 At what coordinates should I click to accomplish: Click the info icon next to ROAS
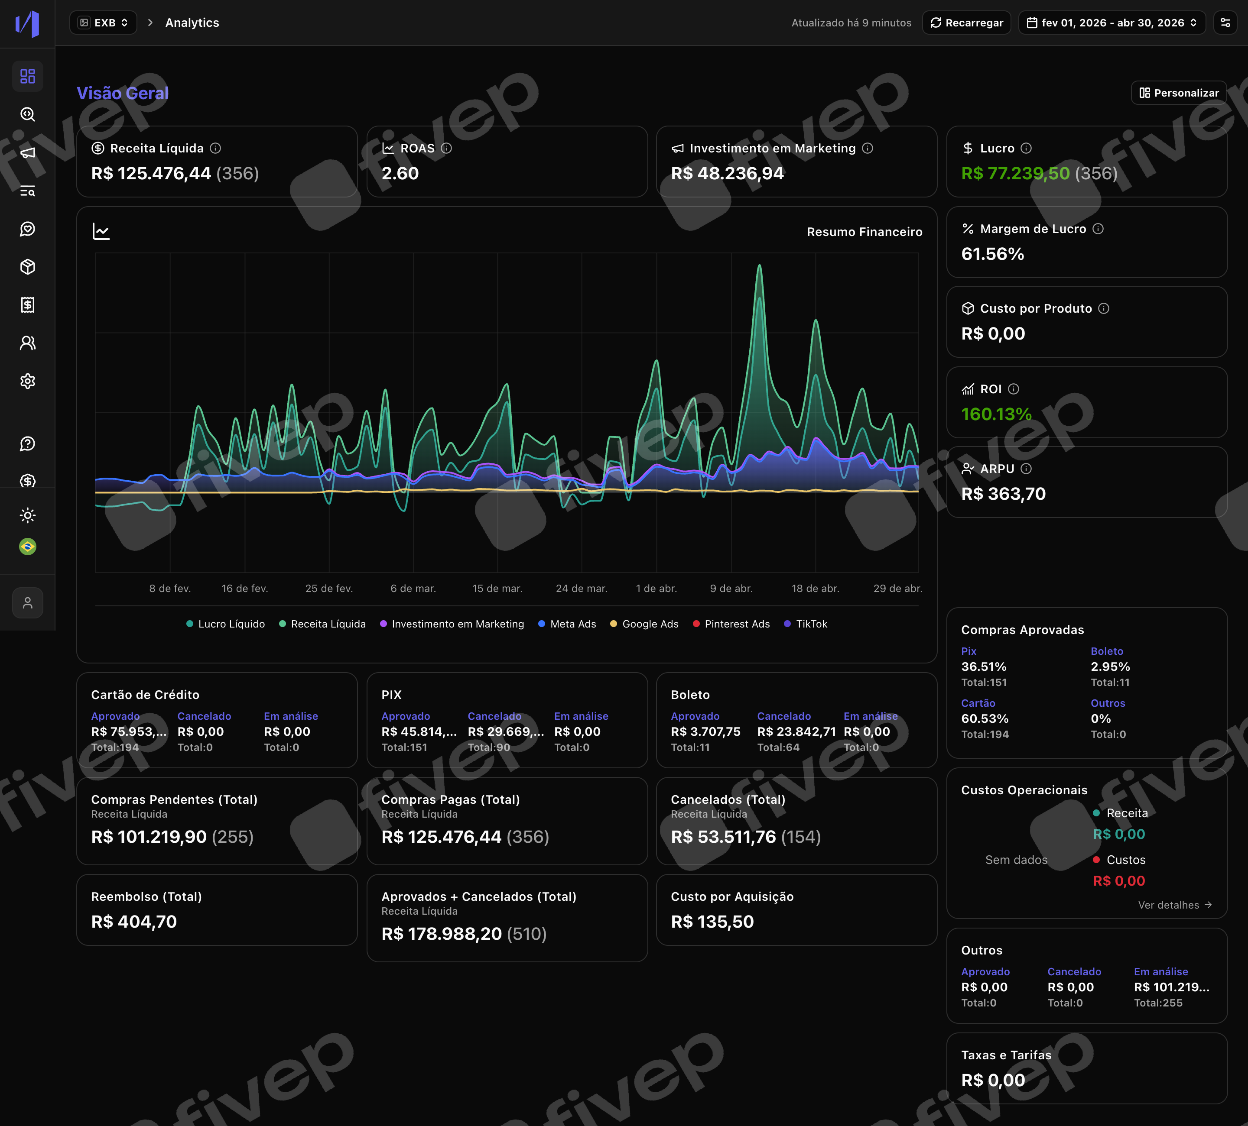click(446, 149)
